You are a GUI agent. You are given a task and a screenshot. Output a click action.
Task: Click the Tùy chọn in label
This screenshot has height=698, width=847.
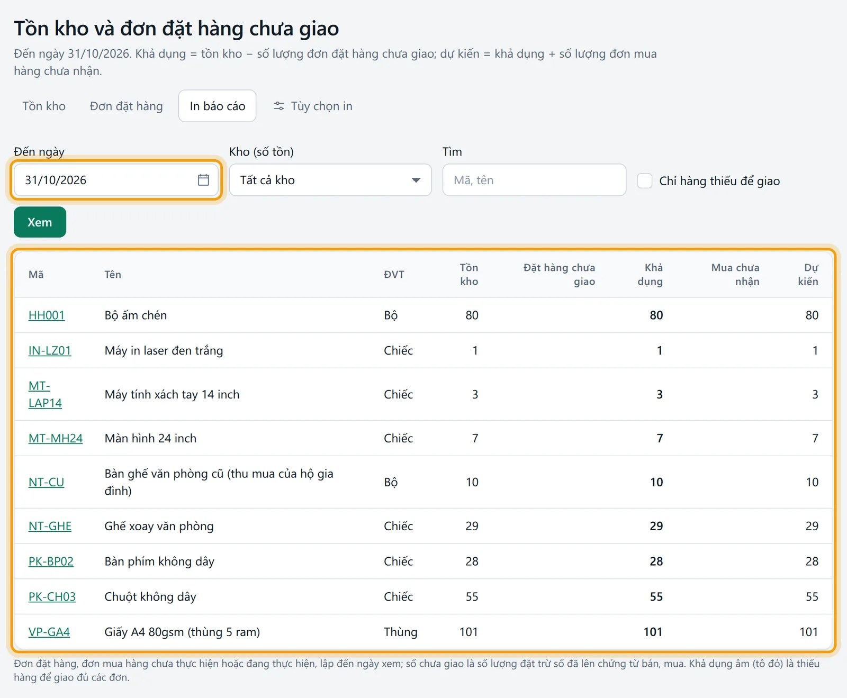(x=321, y=106)
